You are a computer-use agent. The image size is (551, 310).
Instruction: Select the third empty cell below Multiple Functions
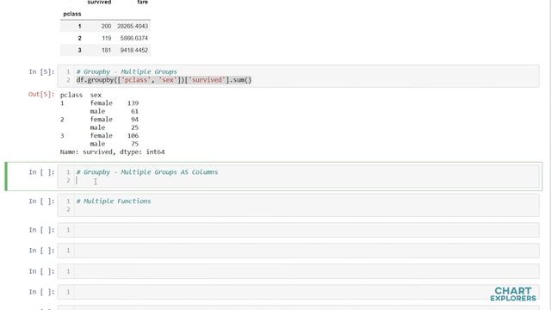(298, 271)
